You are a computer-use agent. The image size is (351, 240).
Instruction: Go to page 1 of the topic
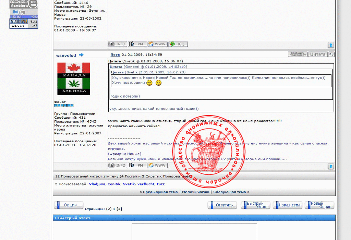[x=114, y=209]
